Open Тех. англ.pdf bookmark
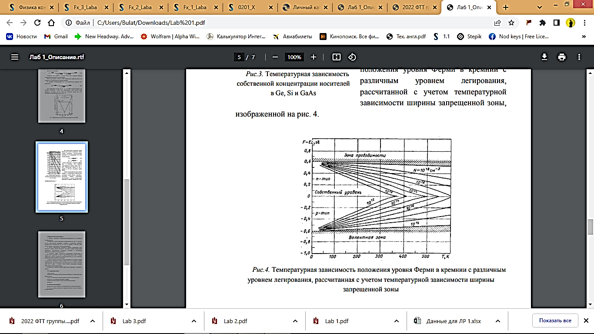The width and height of the screenshot is (594, 334). click(x=406, y=37)
